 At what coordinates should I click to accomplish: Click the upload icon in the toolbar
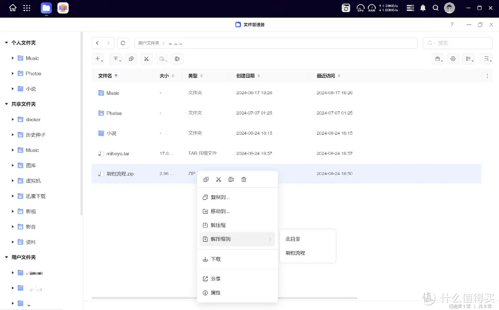pos(116,59)
